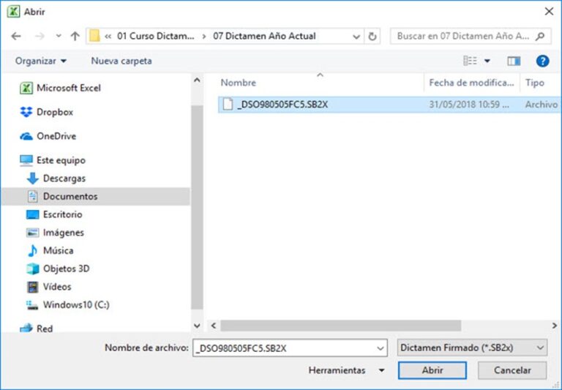Open Dropbox in the sidebar
Image resolution: width=562 pixels, height=390 pixels.
[x=54, y=112]
